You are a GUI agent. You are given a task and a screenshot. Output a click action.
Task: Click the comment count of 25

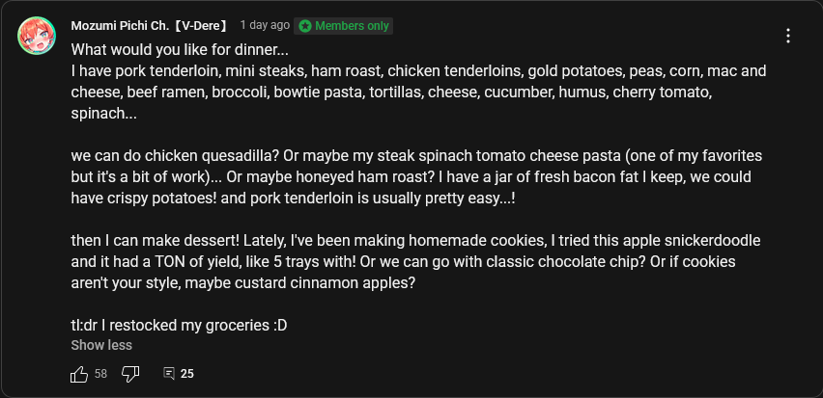(187, 374)
